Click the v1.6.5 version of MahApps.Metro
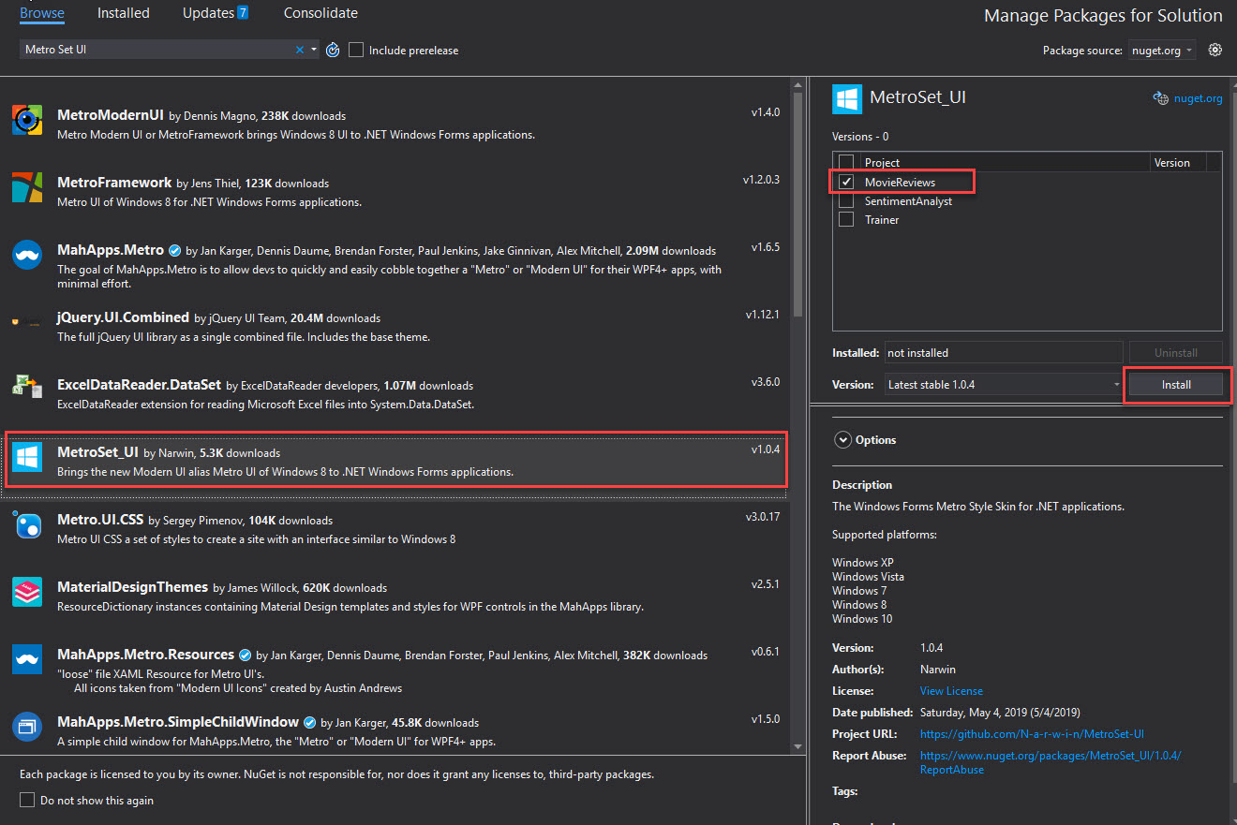This screenshot has height=825, width=1237. [x=765, y=247]
